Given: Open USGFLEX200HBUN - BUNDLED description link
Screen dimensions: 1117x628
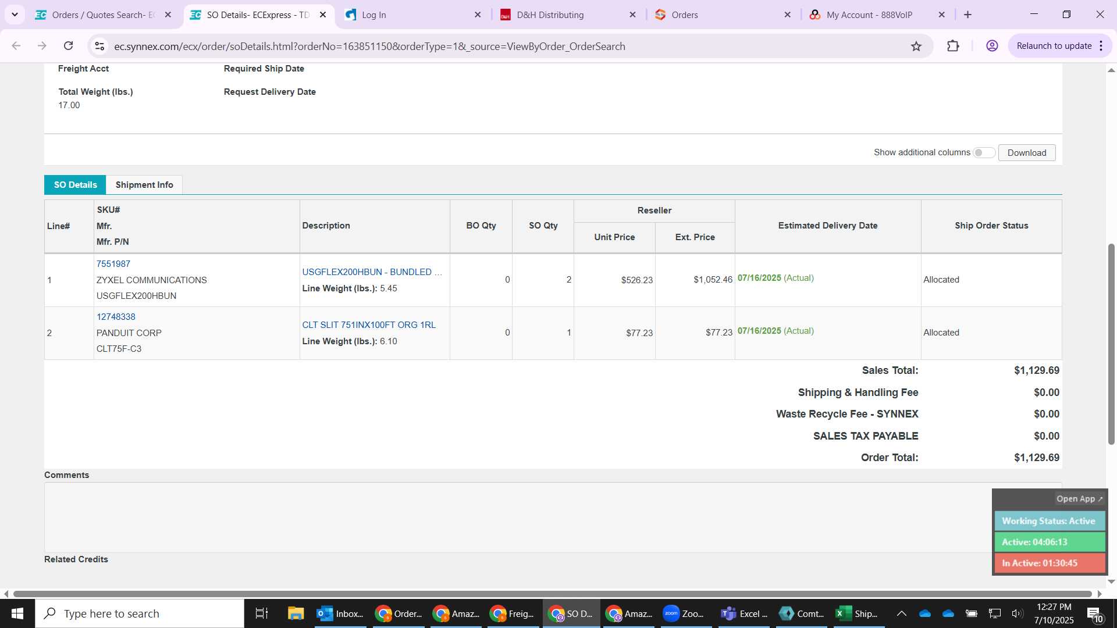Looking at the screenshot, I should (x=372, y=272).
